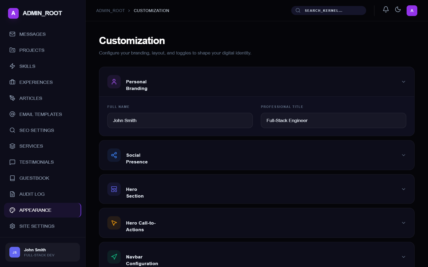The width and height of the screenshot is (428, 267).
Task: Click the Messages envelope icon
Action: pyautogui.click(x=12, y=34)
